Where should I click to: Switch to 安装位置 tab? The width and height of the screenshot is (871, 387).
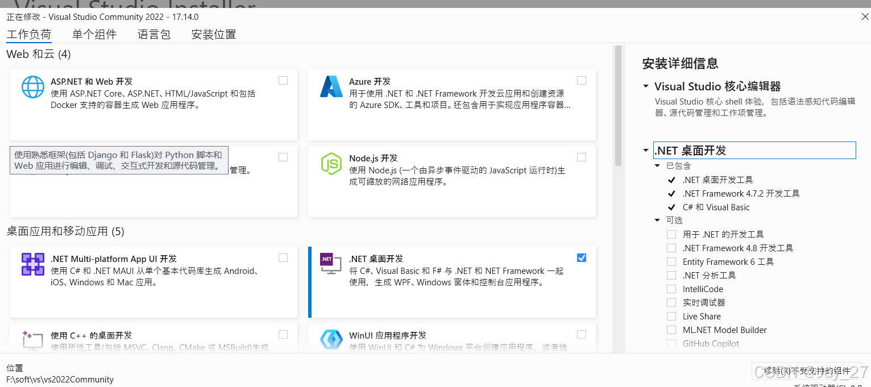214,34
